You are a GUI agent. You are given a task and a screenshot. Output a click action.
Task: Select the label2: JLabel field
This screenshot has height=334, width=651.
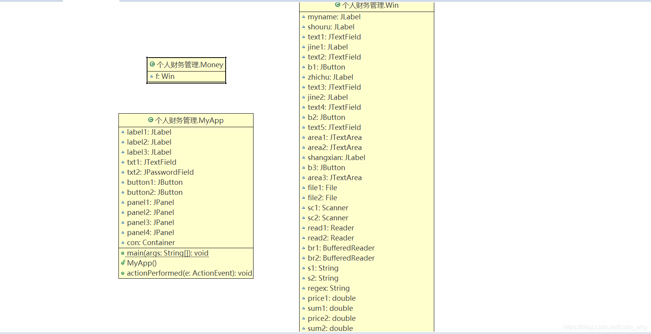coord(149,142)
